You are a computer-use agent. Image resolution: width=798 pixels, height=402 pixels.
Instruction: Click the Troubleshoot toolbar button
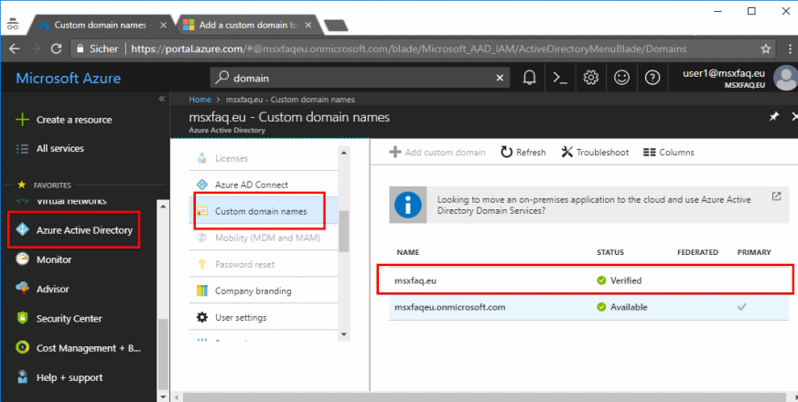(x=595, y=152)
